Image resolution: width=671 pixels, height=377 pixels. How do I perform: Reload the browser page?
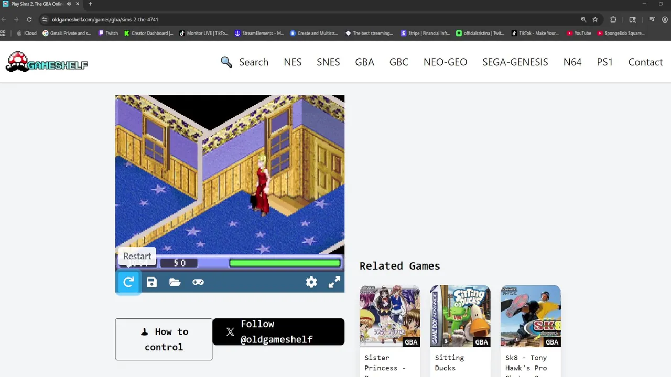(29, 19)
